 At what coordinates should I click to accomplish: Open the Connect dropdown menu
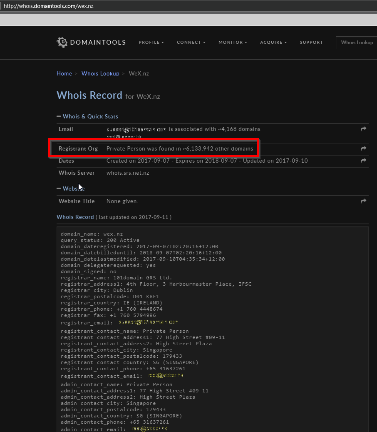click(191, 43)
